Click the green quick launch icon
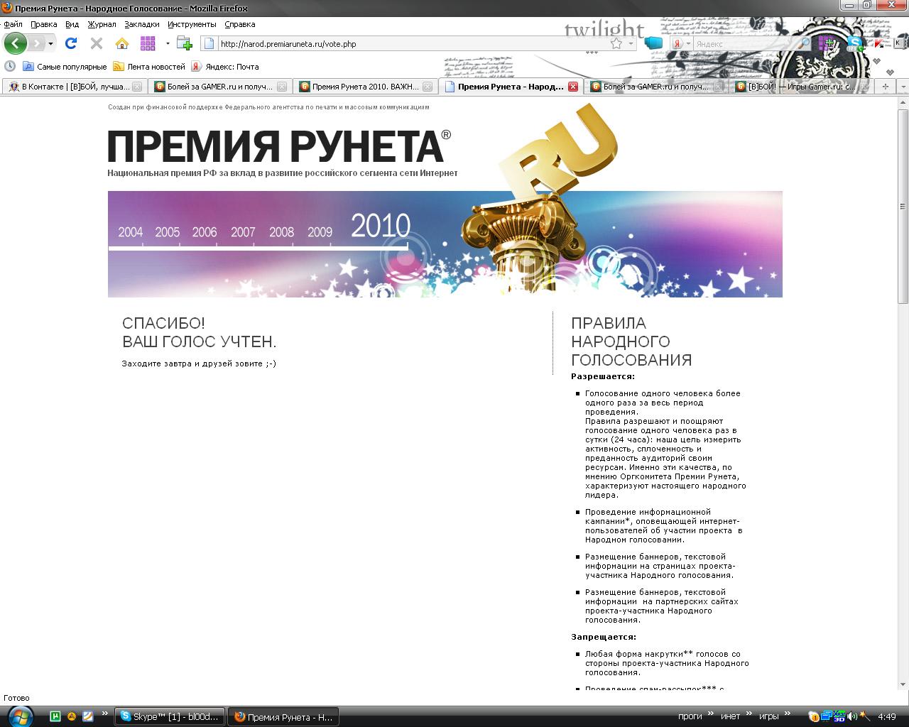 (55, 716)
